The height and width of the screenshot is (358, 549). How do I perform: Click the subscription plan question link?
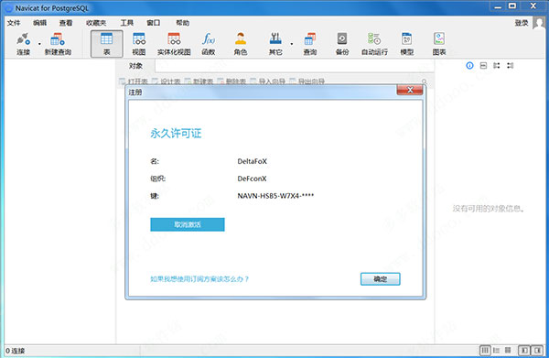coord(199,279)
